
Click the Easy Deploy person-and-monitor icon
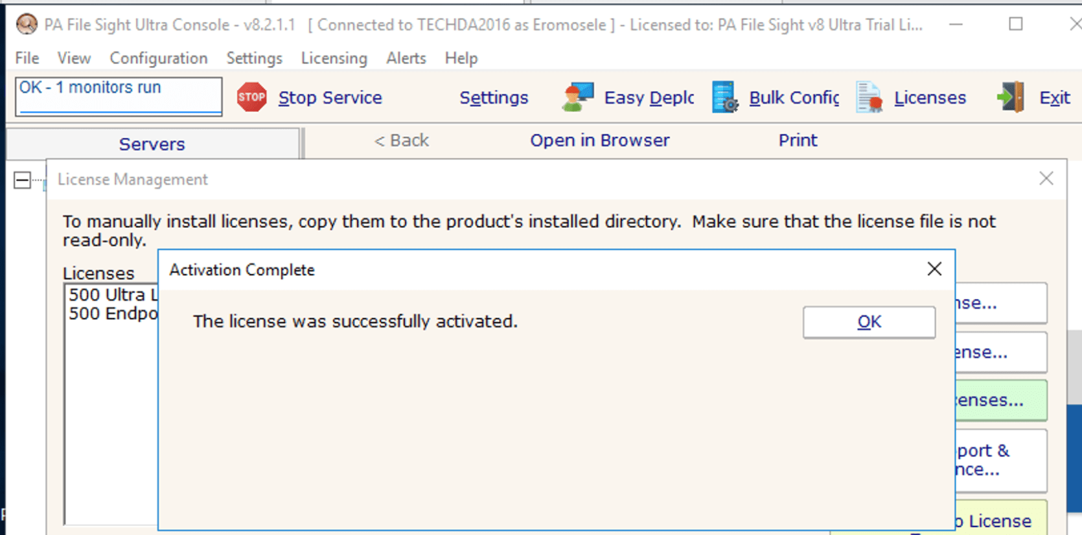(577, 98)
